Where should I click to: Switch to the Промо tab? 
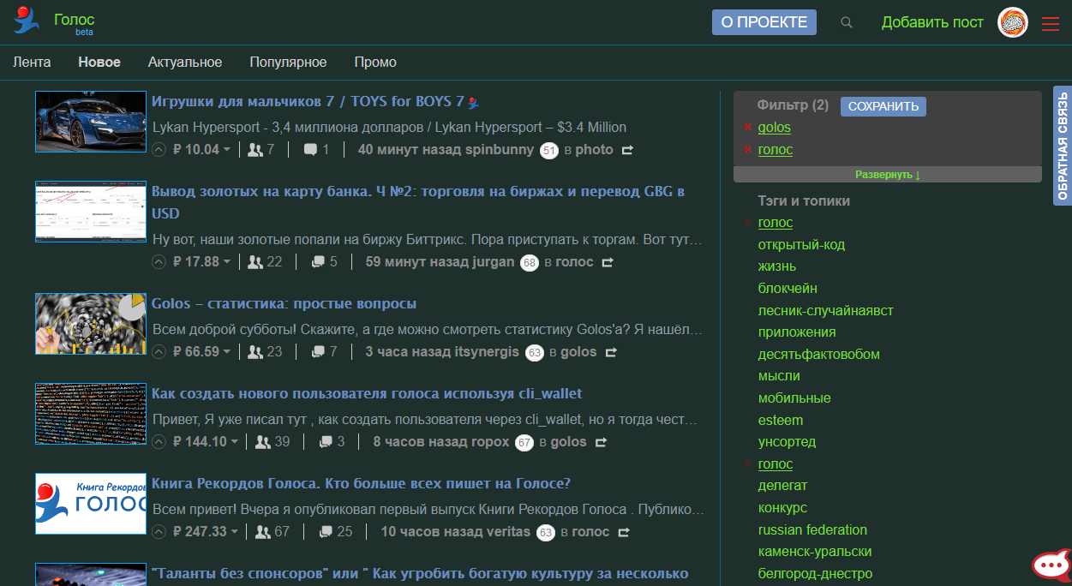375,63
